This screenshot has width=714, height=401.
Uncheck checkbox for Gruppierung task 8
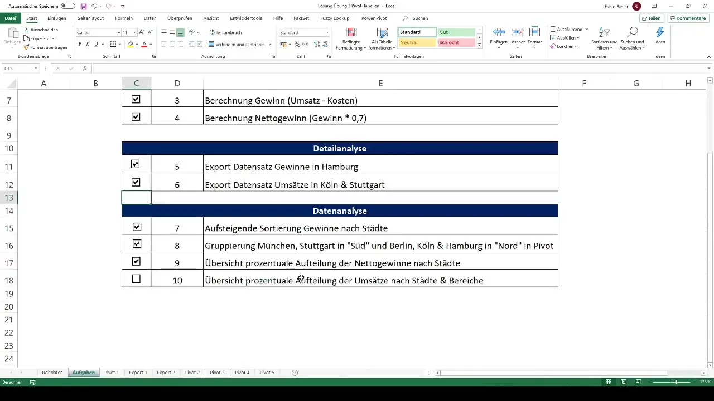(137, 244)
